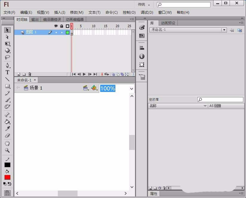Select the Zoom magnifier tool
Viewport: 246px width, 198px height.
tap(7, 150)
